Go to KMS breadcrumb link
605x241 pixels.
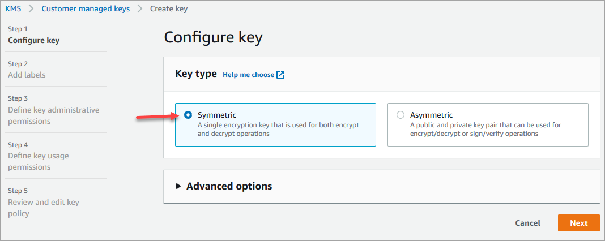click(14, 8)
